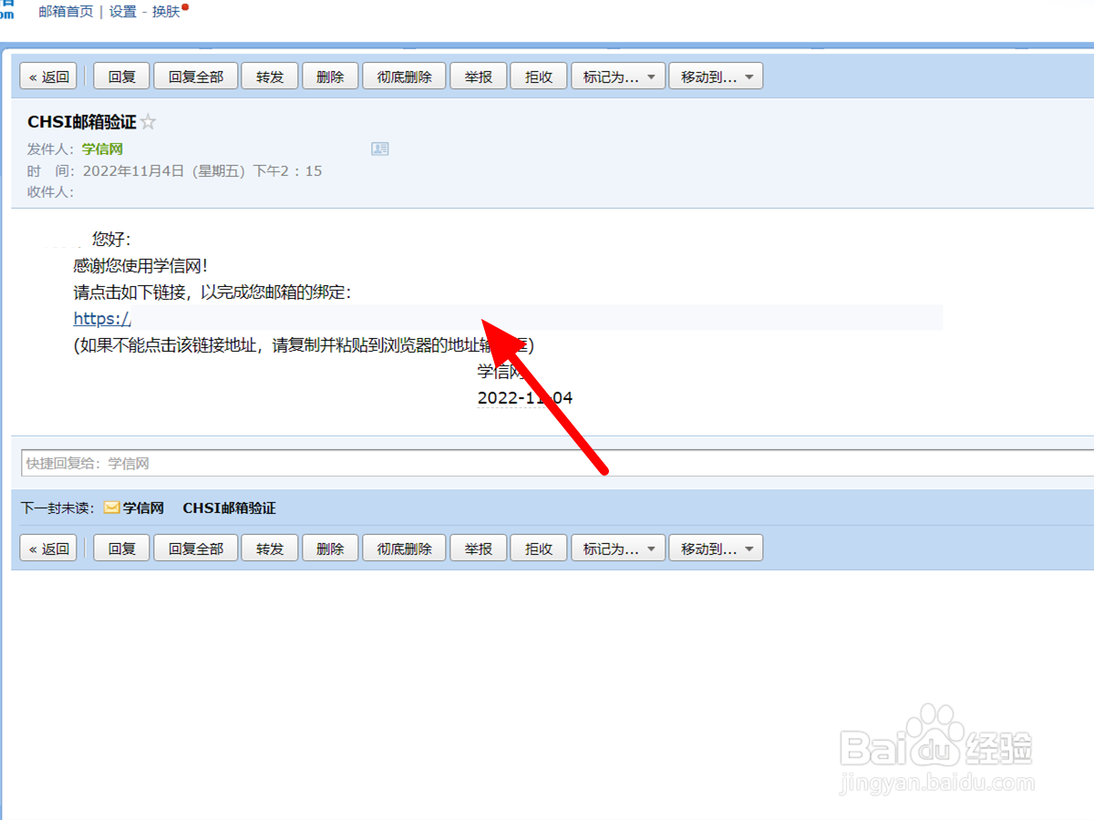Click top 回复 button
The image size is (1094, 820).
(122, 77)
